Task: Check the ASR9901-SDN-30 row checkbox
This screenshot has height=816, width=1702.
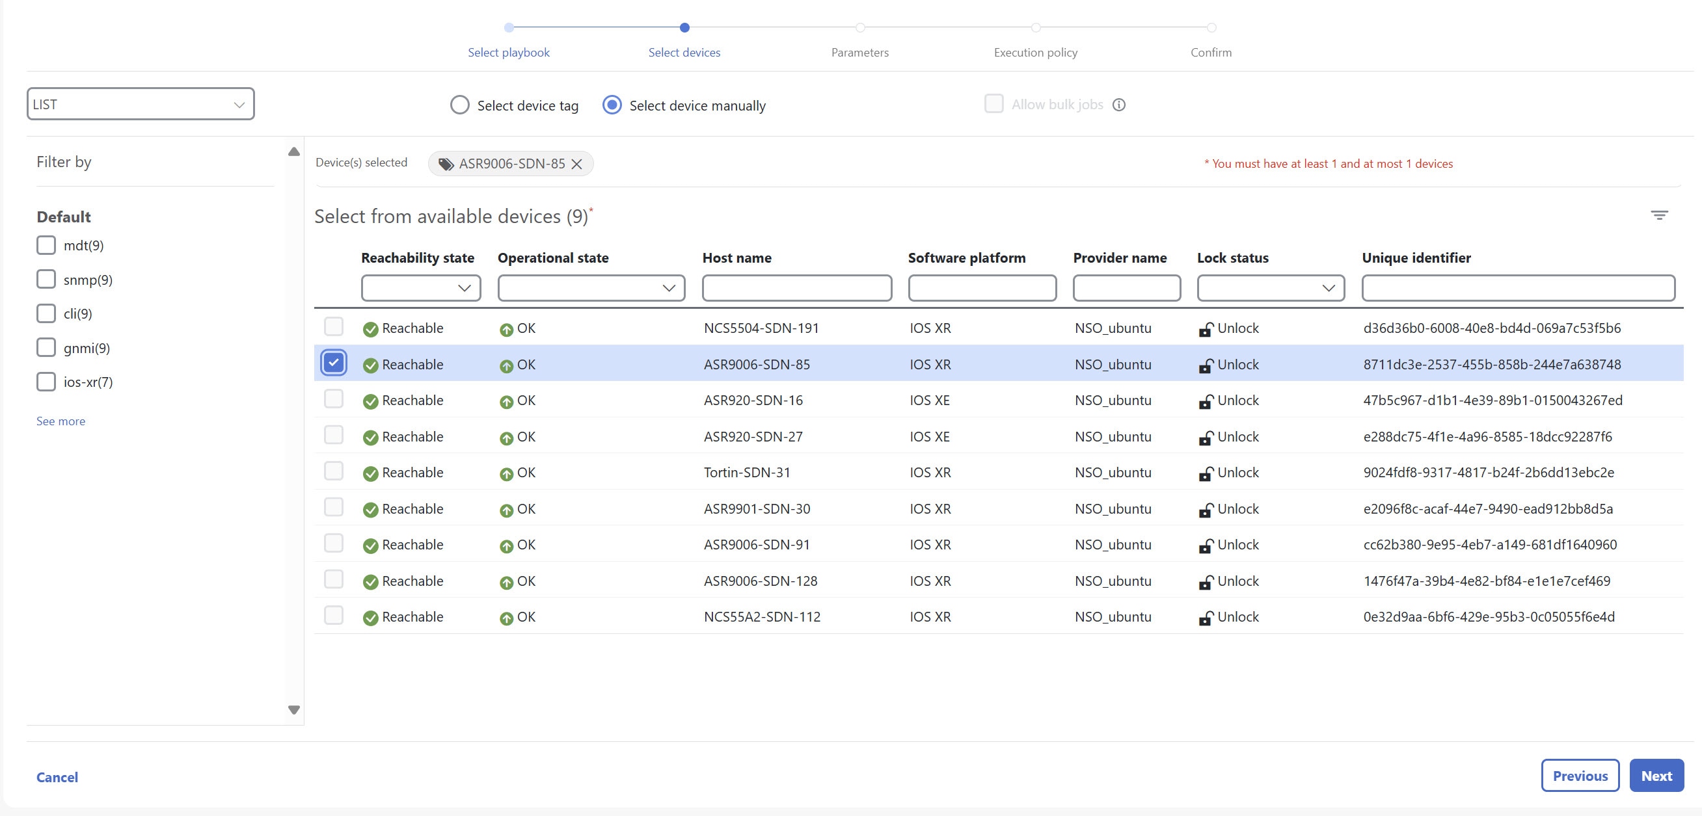Action: point(334,507)
